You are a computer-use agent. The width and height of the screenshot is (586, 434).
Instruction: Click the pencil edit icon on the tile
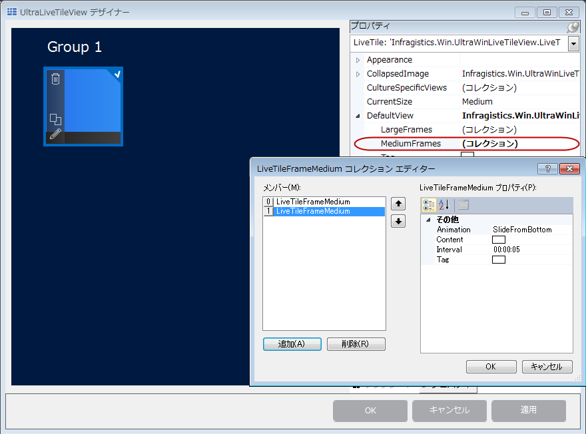(56, 133)
